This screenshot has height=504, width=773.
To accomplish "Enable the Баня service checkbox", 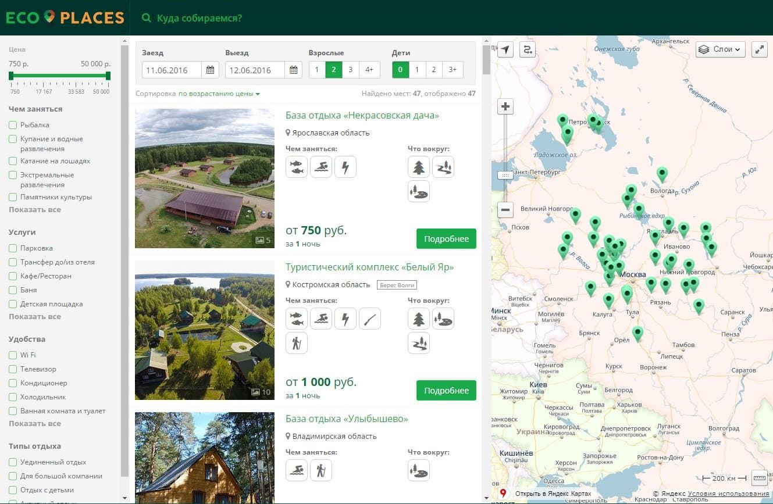I will pos(12,289).
